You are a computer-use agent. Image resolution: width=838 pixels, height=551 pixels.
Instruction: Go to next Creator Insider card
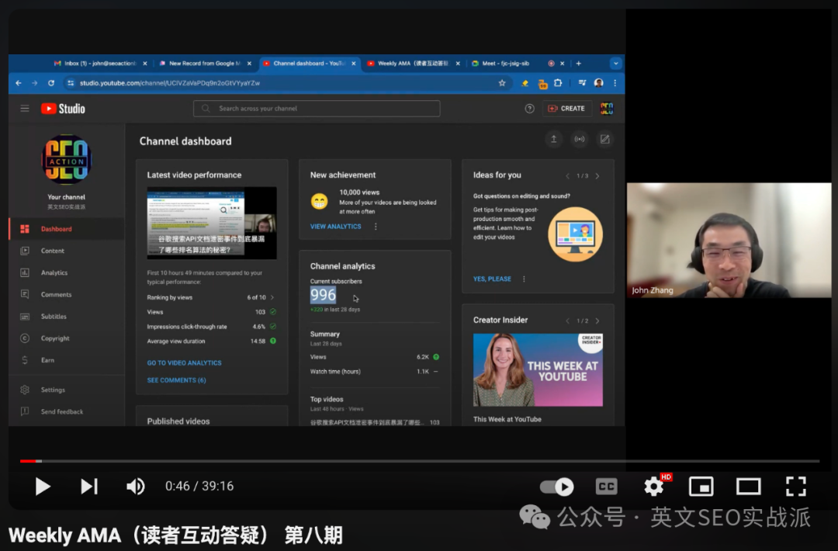coord(597,321)
